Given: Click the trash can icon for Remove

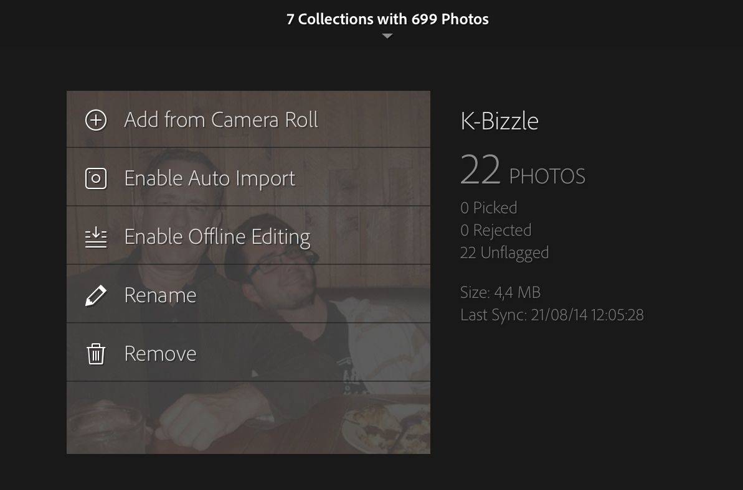Looking at the screenshot, I should [96, 354].
